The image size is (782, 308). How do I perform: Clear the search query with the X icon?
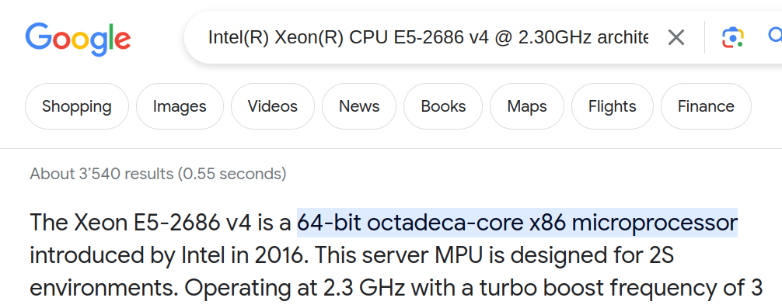coord(676,37)
